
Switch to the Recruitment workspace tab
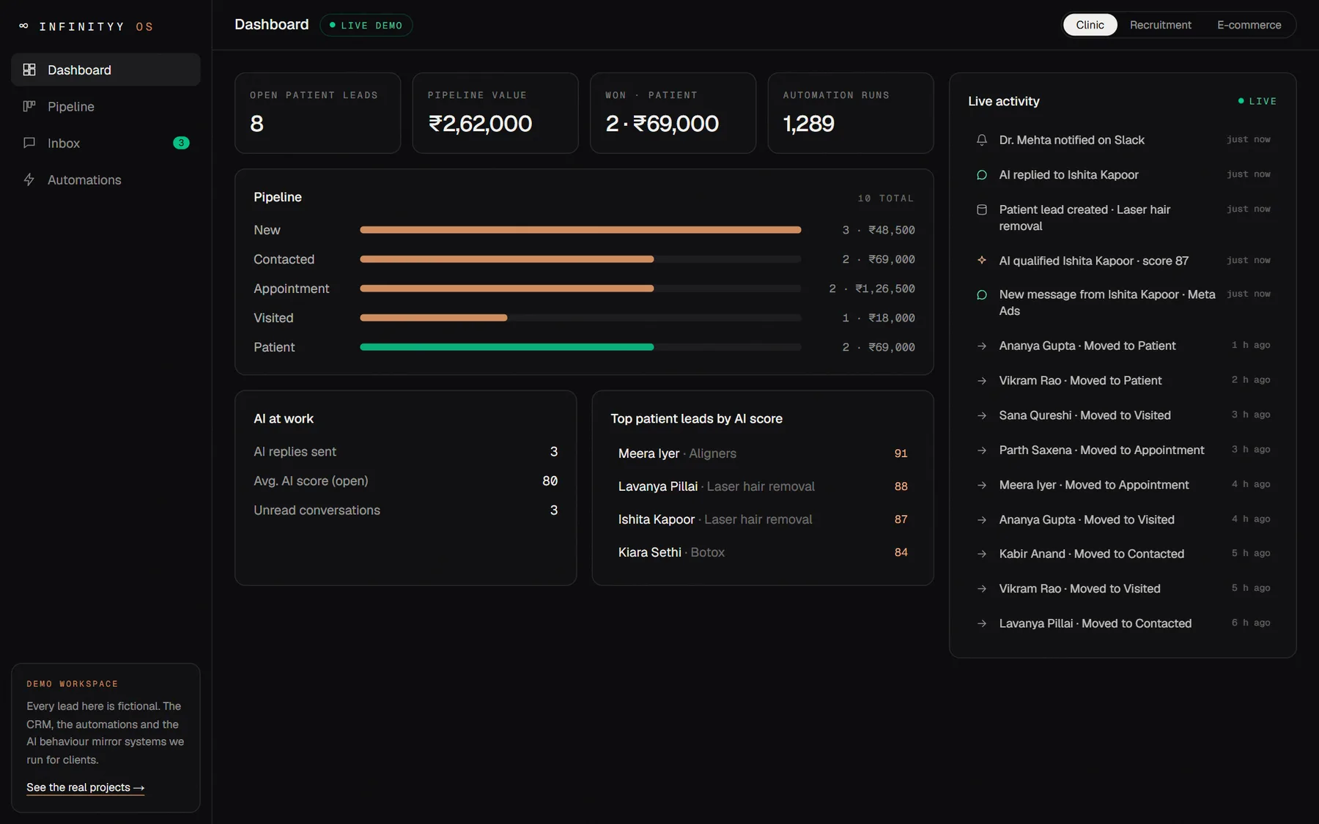1161,25
